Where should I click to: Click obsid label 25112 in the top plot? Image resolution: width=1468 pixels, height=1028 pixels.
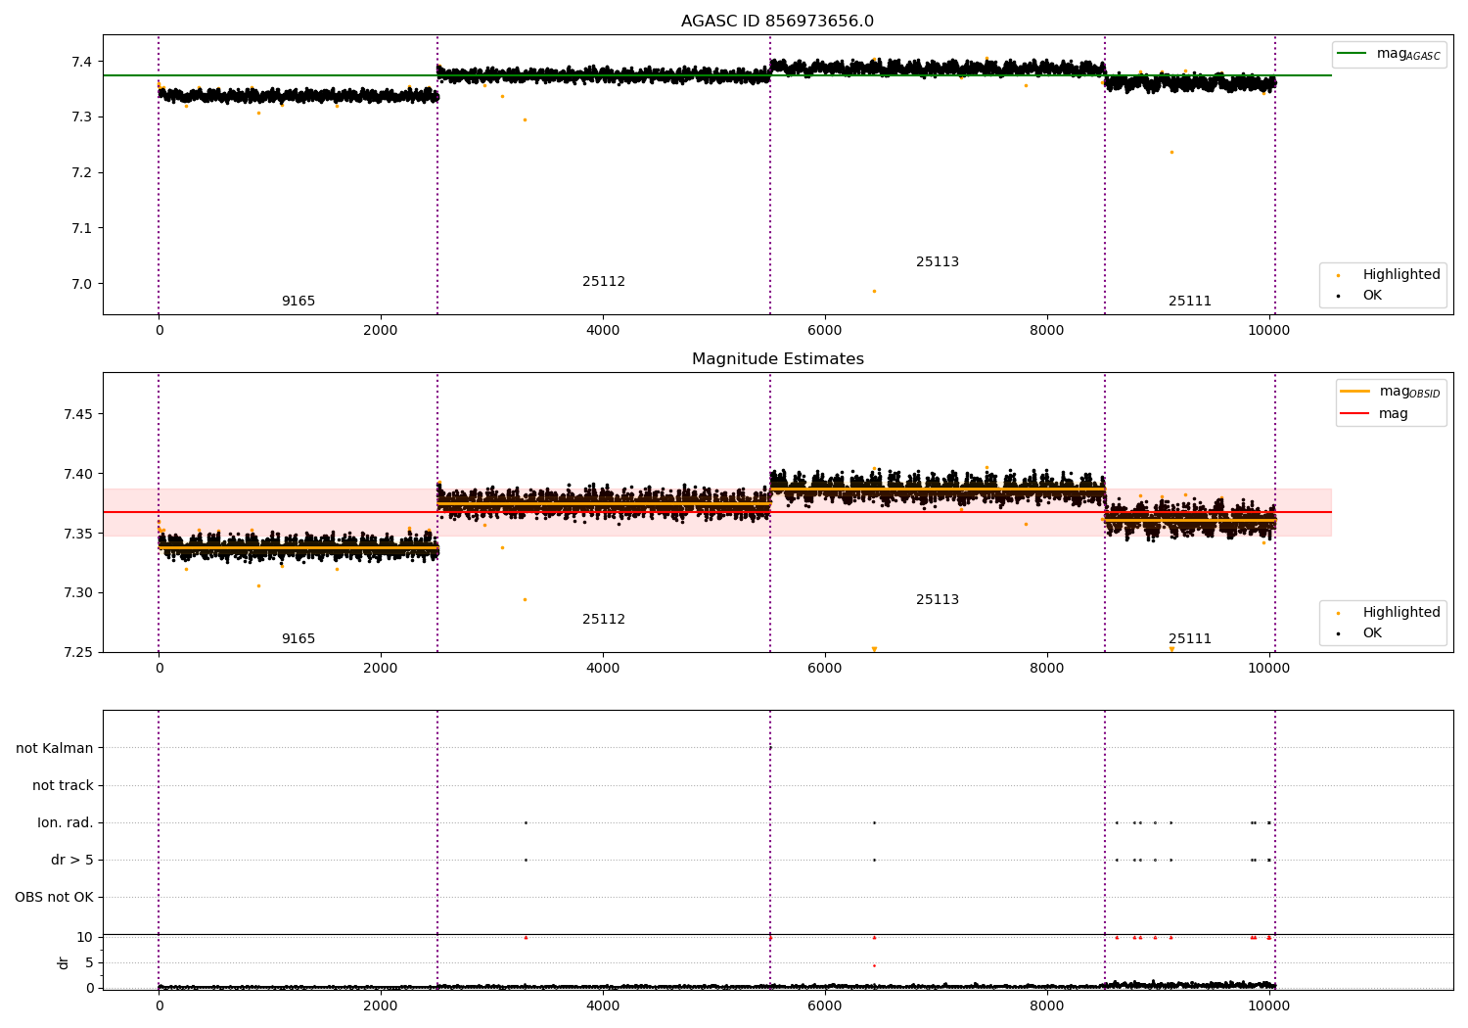pos(604,282)
